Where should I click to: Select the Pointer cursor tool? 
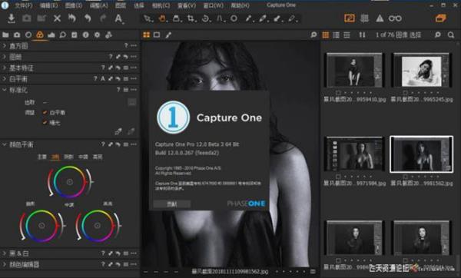click(x=148, y=18)
